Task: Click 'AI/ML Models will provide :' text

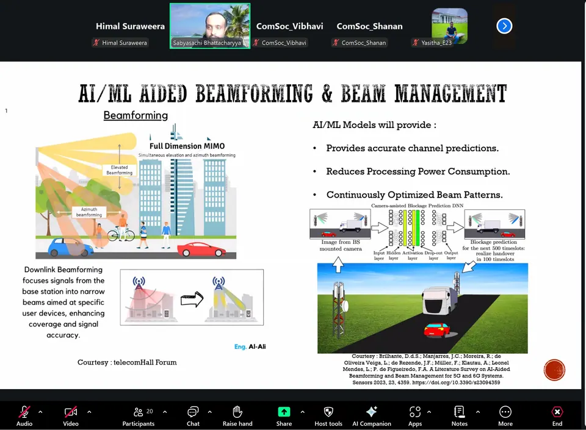Action: pyautogui.click(x=374, y=125)
